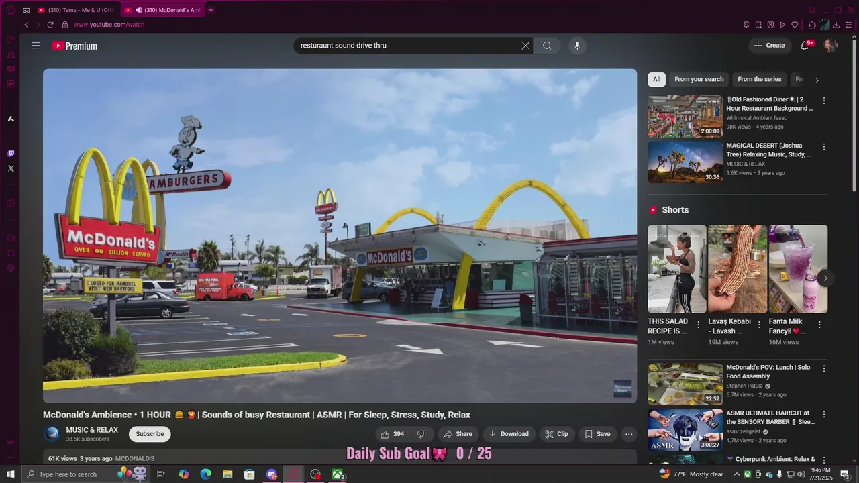The height and width of the screenshot is (483, 859).
Task: Open Microsoft Edge from the taskbar
Action: click(x=205, y=474)
